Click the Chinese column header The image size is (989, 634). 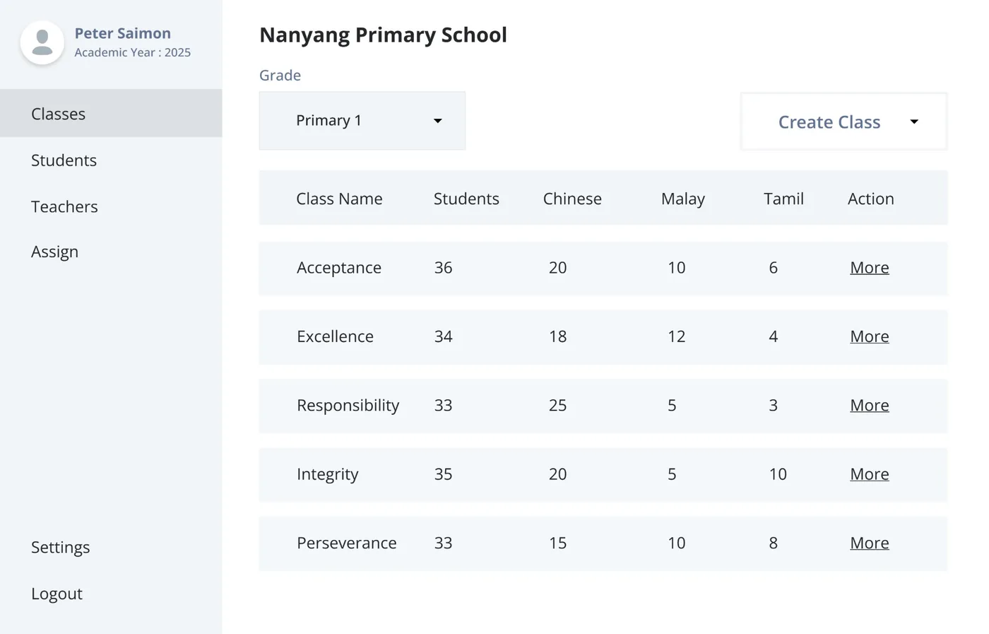[572, 199]
